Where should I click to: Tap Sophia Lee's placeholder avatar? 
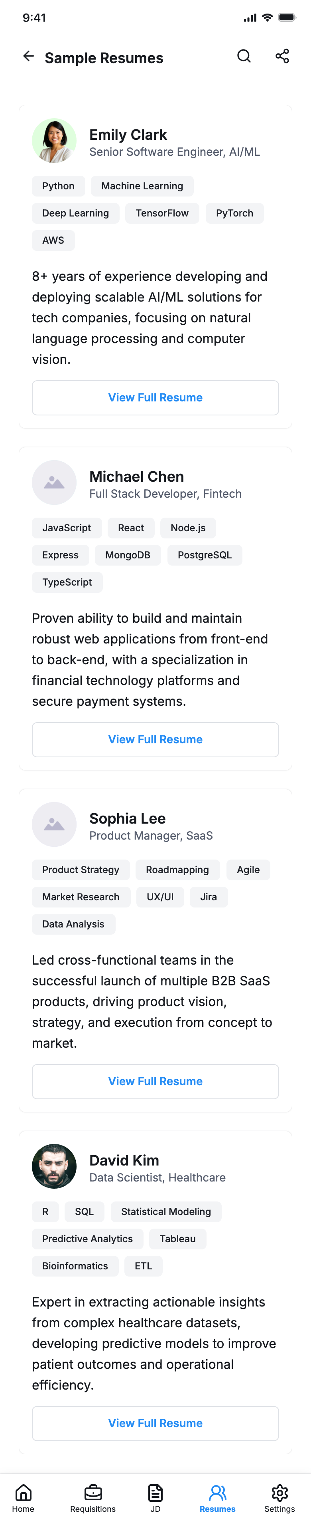click(x=54, y=824)
